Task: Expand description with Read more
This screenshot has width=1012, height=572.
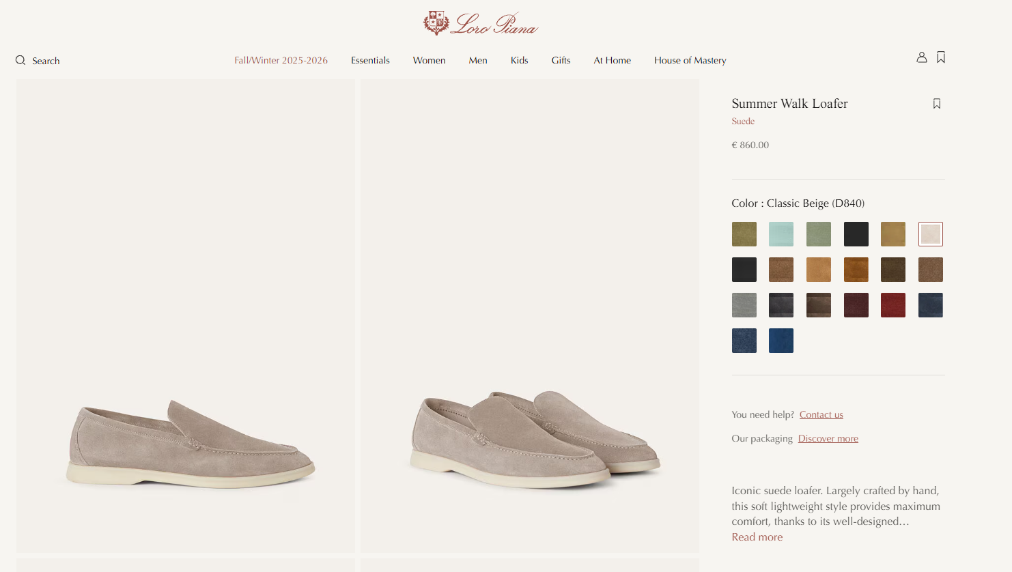Action: coord(757,537)
